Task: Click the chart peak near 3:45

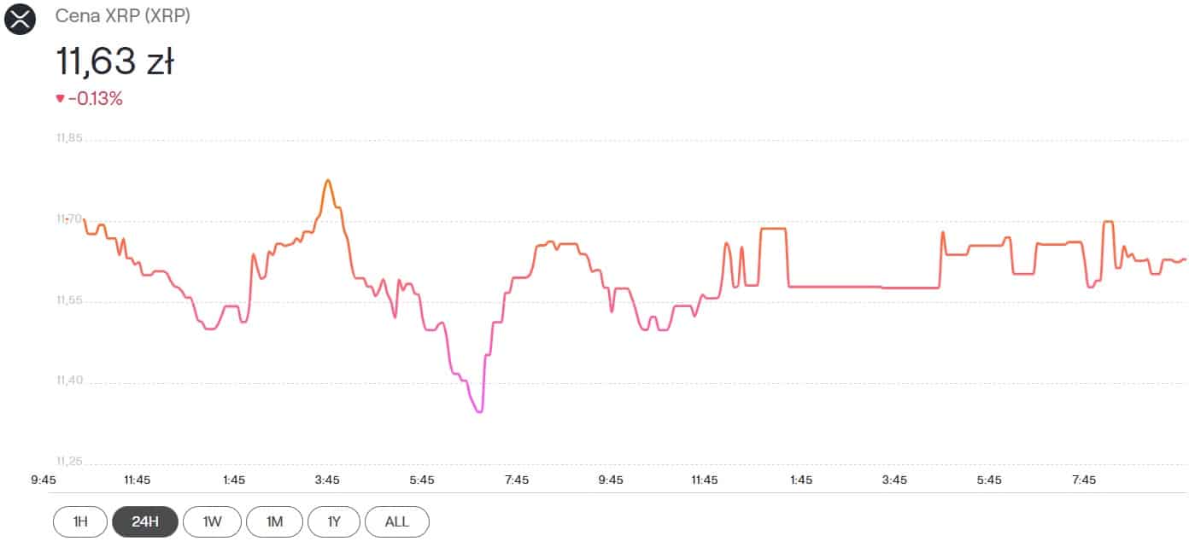Action: pyautogui.click(x=328, y=180)
